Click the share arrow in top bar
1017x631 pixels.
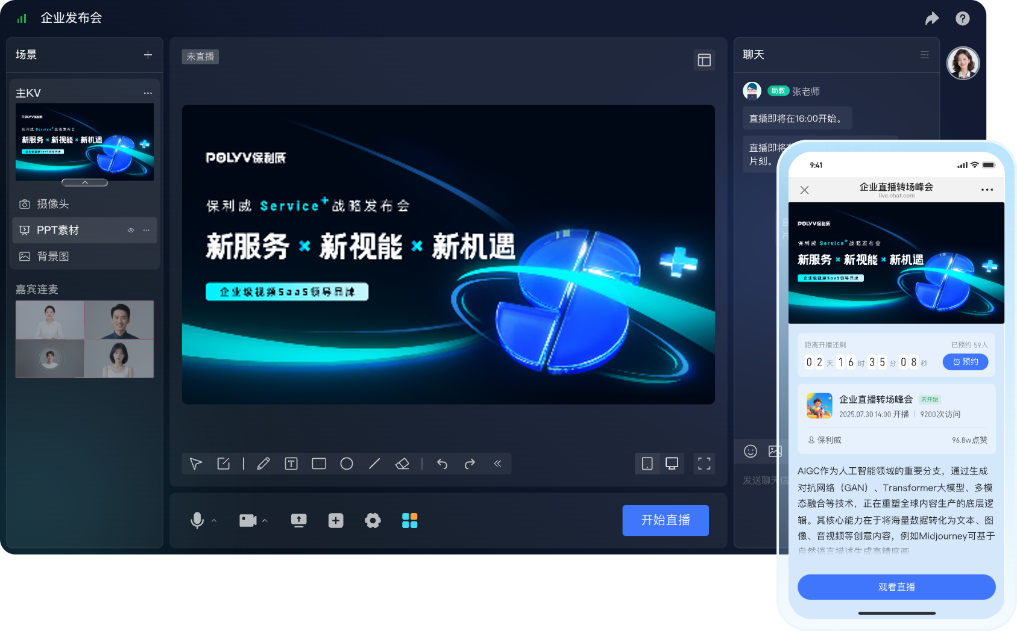(x=932, y=19)
